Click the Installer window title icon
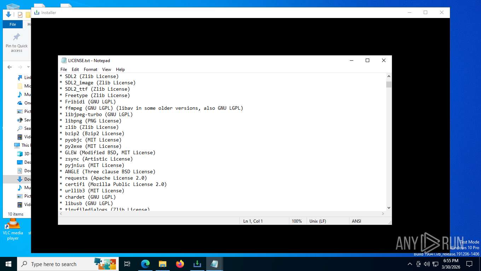481x271 pixels. click(x=36, y=12)
